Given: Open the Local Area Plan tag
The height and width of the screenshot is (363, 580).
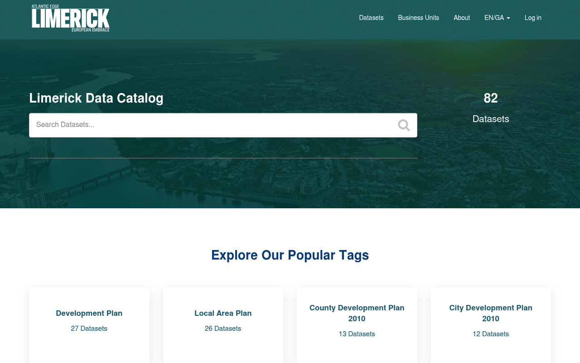Looking at the screenshot, I should point(223,313).
